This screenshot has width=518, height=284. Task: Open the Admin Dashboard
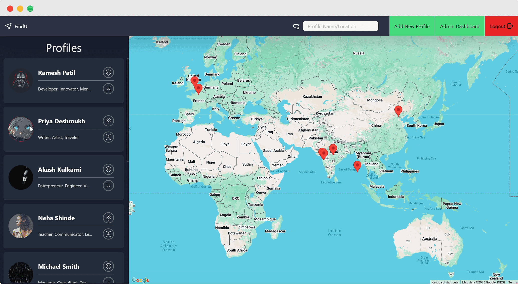[460, 26]
